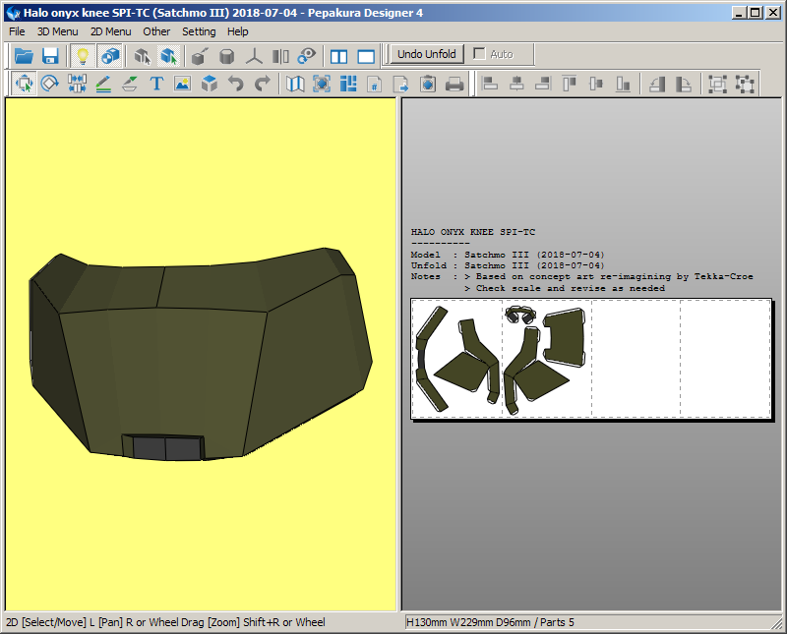Screen dimensions: 787x634
Task: Click the 'HALO ONYX KNEE SPI-TC' title text
Action: click(473, 232)
